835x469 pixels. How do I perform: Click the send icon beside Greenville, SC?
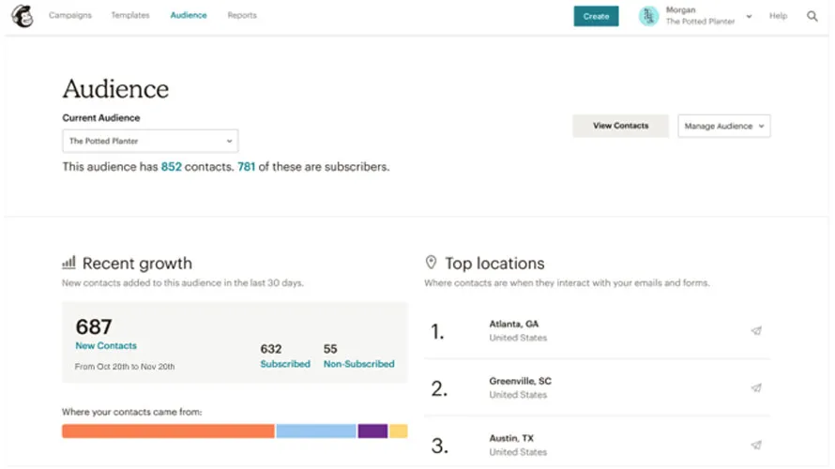point(756,387)
